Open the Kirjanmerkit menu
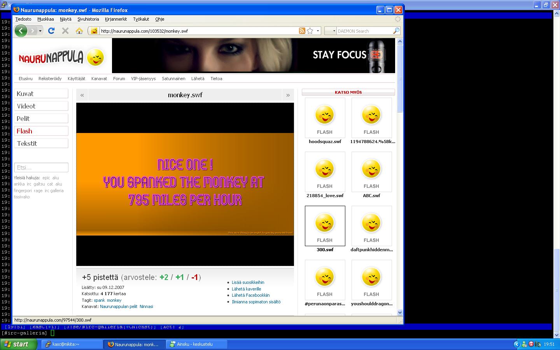560x350 pixels. tap(116, 19)
